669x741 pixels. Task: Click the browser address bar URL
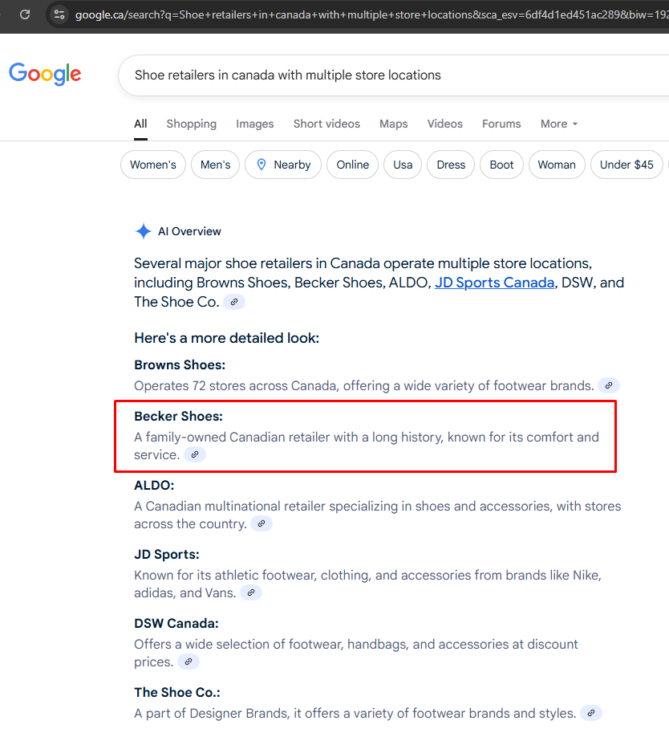click(361, 14)
